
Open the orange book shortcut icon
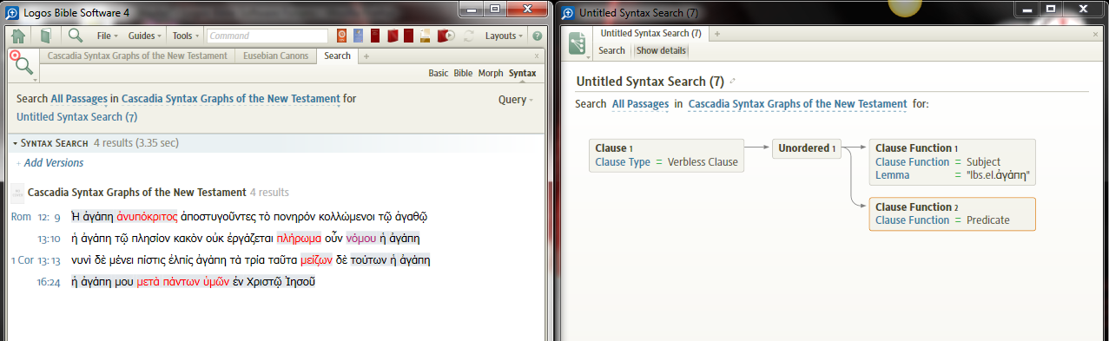click(x=341, y=36)
